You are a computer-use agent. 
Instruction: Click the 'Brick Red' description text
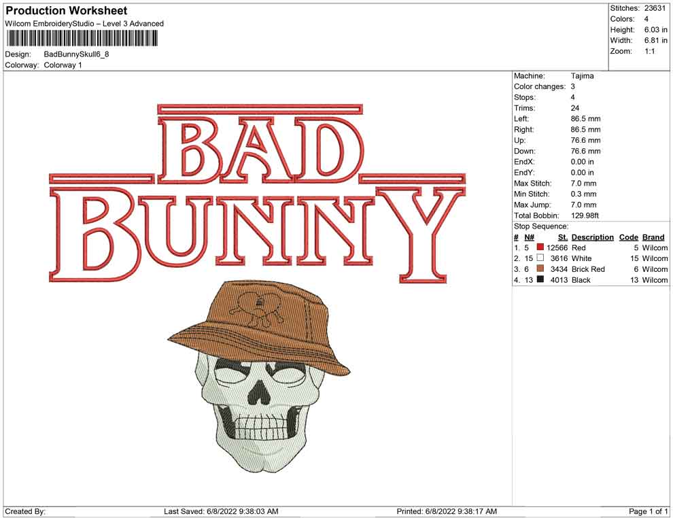[x=588, y=269]
